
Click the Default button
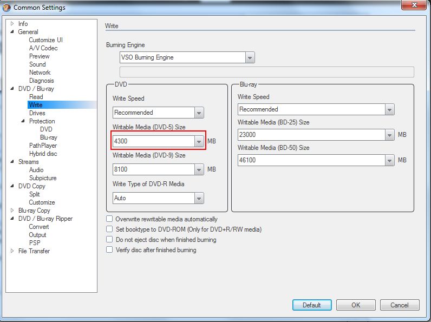pyautogui.click(x=312, y=305)
